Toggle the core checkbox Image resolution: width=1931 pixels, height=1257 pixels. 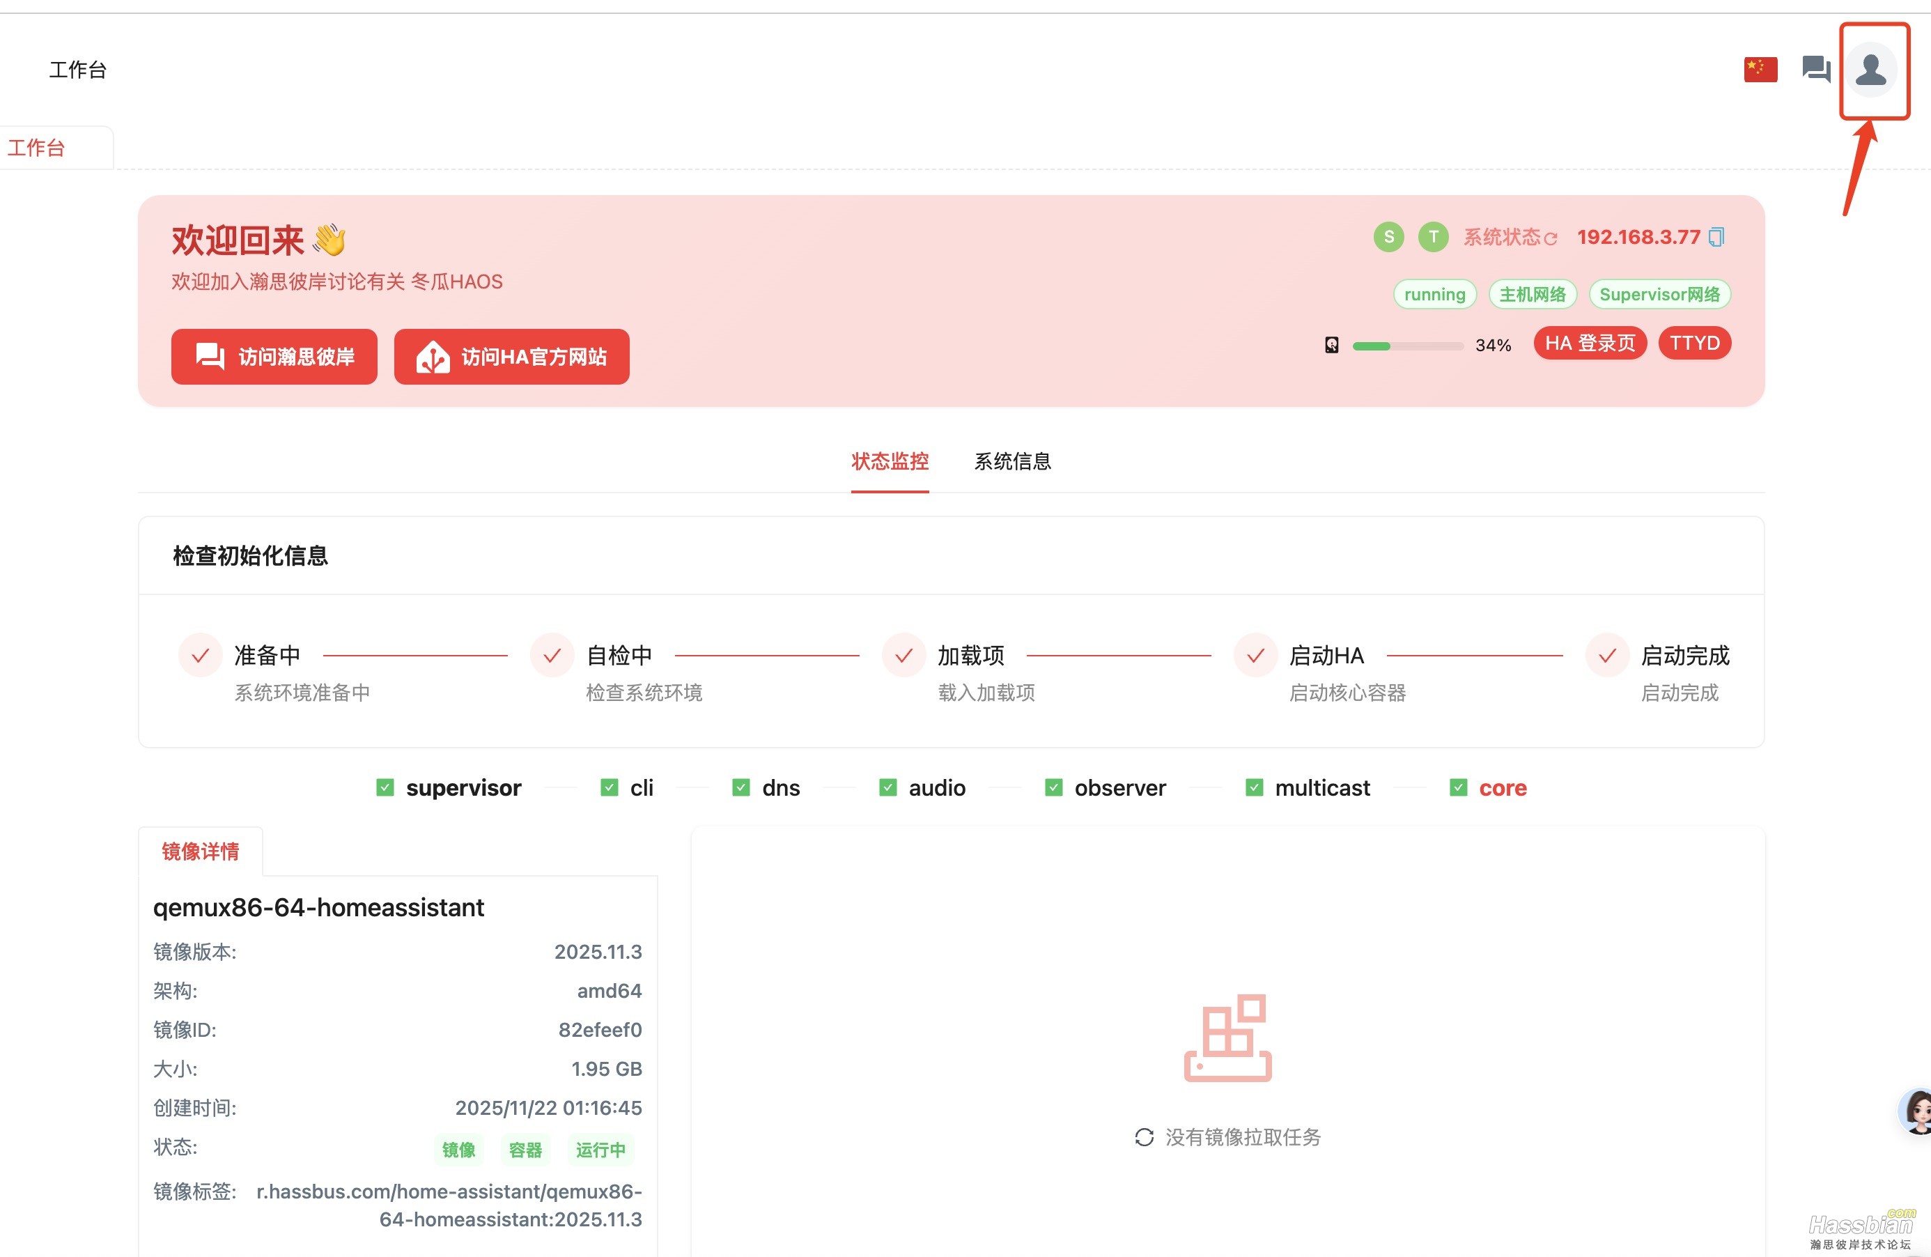[x=1458, y=787]
